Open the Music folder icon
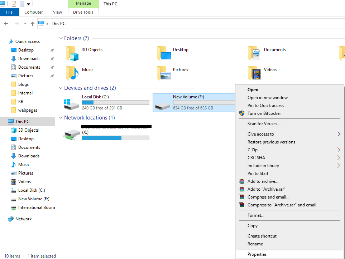This screenshot has width=345, height=259. [x=72, y=73]
